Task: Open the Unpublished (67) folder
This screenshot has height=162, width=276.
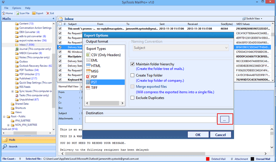Action: click(27, 99)
